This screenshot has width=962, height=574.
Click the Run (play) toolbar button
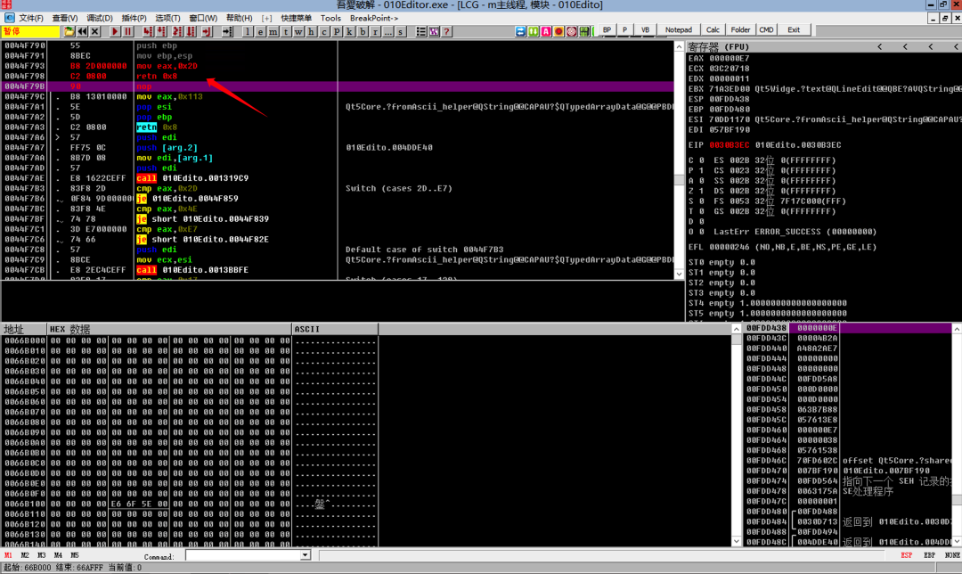tap(115, 31)
